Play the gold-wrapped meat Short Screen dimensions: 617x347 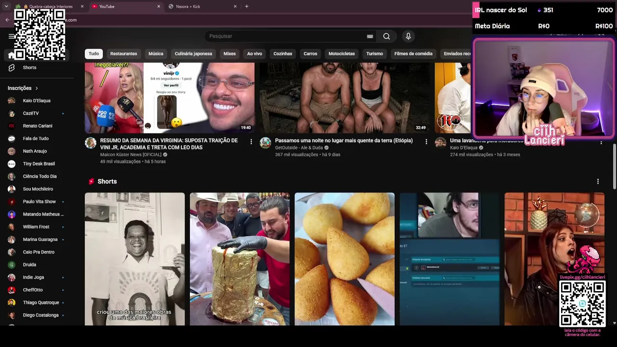(x=240, y=259)
